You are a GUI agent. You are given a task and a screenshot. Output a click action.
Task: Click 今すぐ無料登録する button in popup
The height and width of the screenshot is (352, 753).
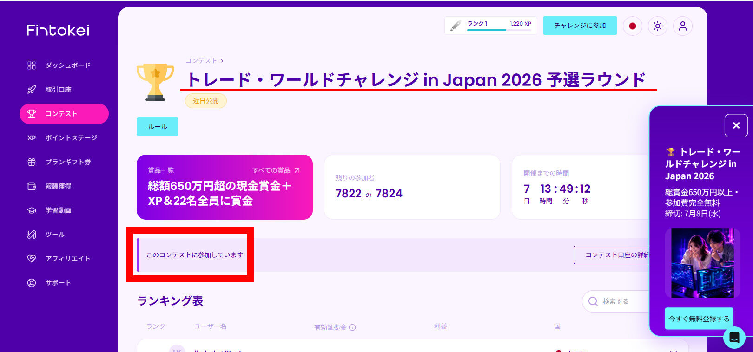(x=699, y=319)
